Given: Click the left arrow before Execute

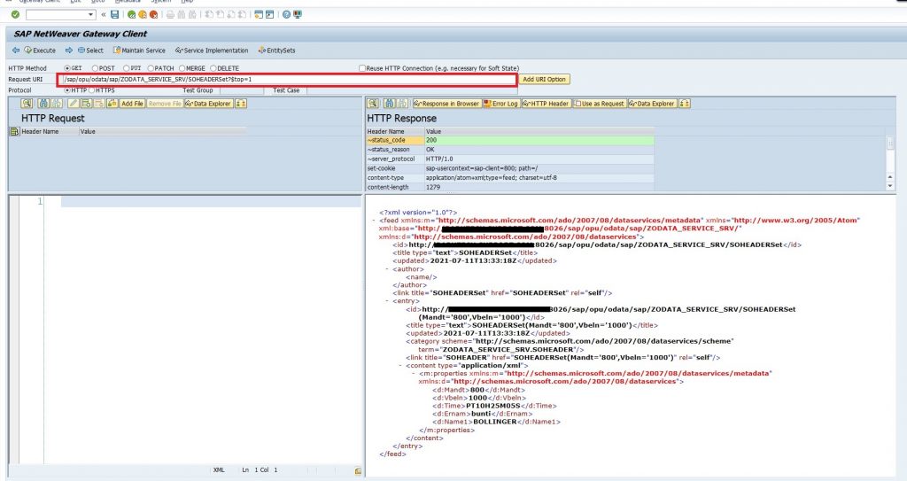Looking at the screenshot, I should 16,50.
